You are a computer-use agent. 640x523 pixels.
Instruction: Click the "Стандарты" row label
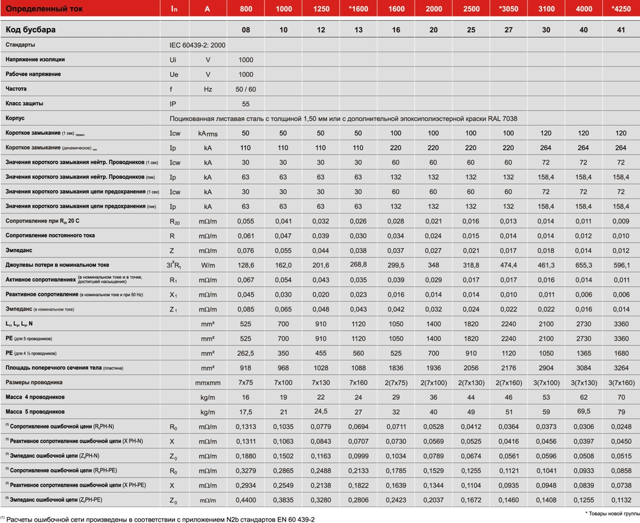(x=21, y=44)
